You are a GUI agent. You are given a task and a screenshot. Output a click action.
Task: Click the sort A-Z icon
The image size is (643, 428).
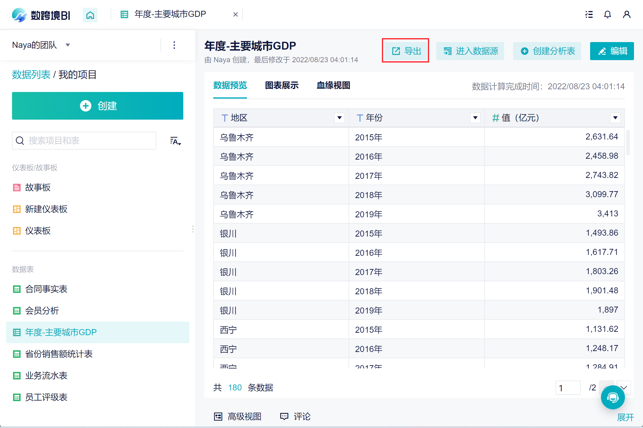coord(175,141)
